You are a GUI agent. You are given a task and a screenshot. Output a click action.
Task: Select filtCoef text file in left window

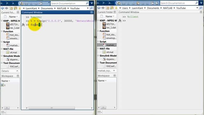tap(13, 66)
